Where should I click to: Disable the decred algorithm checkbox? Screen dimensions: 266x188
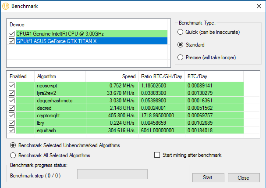(11, 108)
